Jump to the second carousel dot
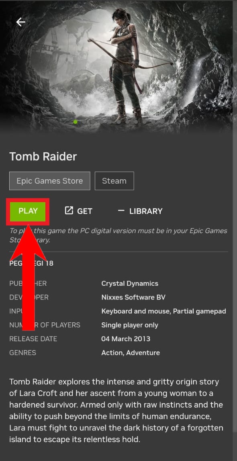The width and height of the screenshot is (237, 461). 84,122
